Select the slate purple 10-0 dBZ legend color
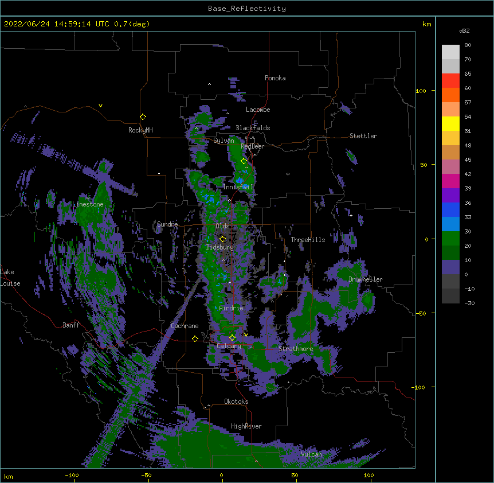This screenshot has height=483, width=494. coord(450,267)
